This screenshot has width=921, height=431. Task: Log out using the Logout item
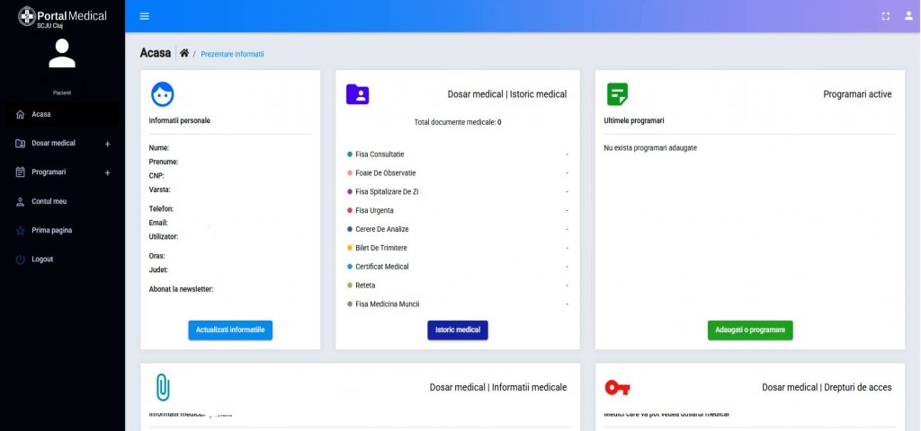[42, 259]
